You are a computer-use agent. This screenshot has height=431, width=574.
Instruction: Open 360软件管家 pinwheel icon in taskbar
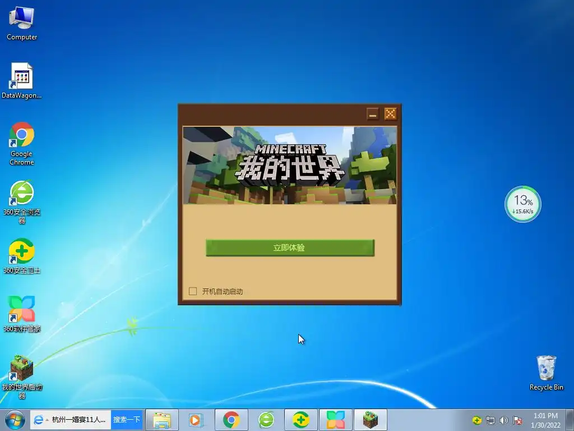coord(336,420)
